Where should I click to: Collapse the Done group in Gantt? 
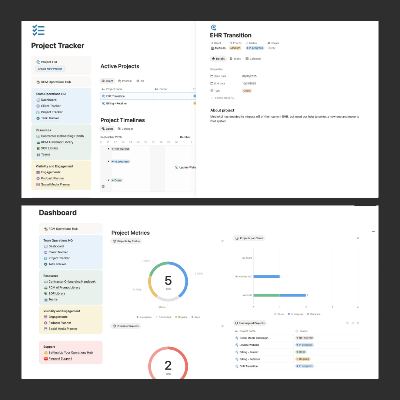[109, 180]
